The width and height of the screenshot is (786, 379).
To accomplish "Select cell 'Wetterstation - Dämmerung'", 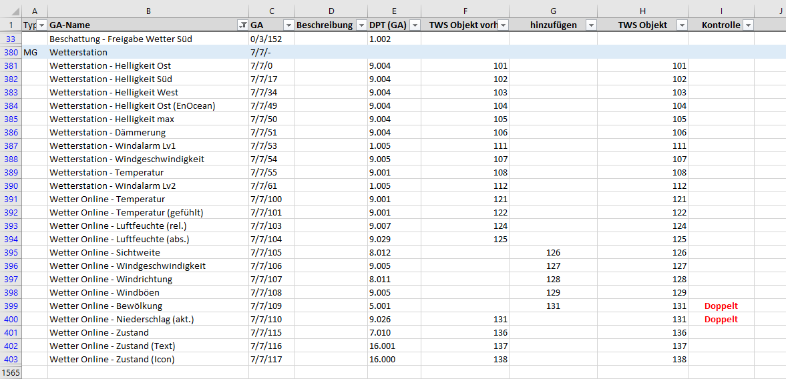I will [148, 132].
